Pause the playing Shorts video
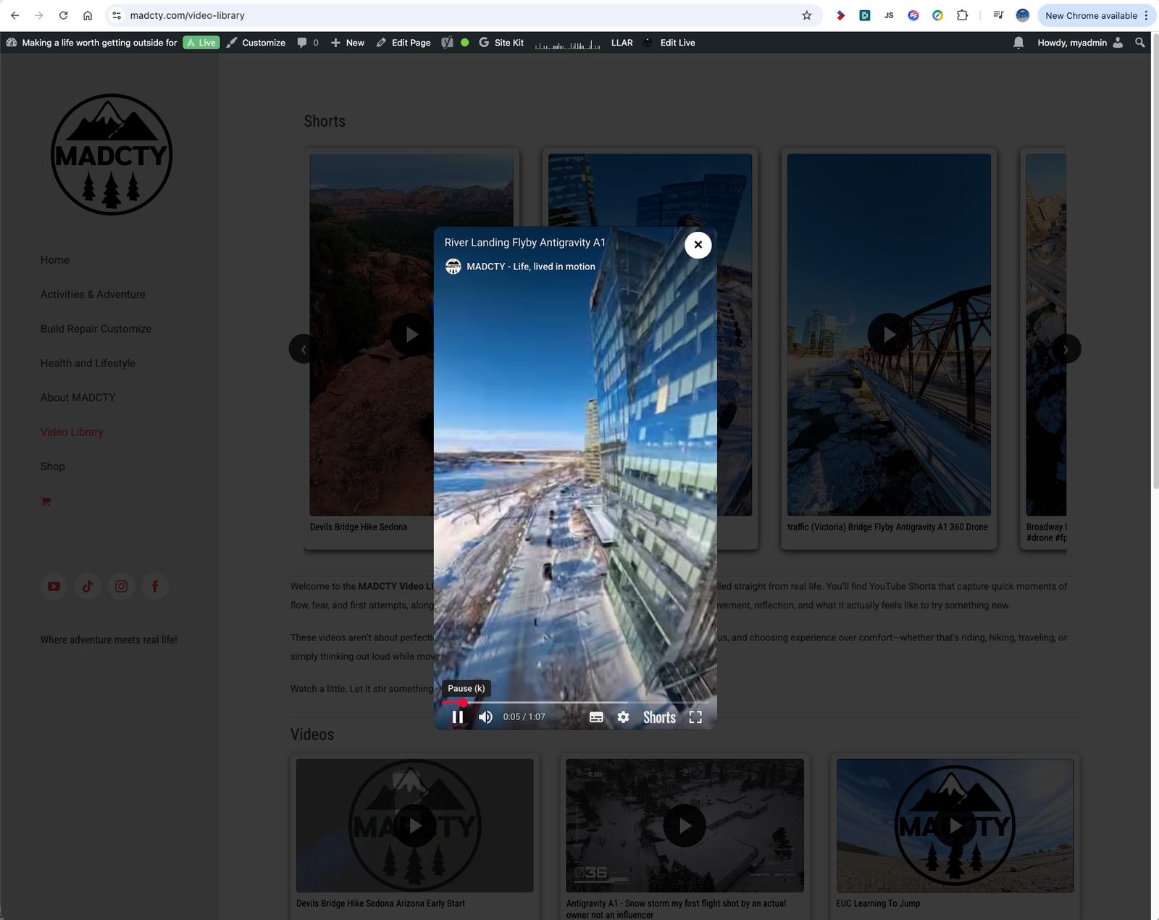1159x920 pixels. 457,717
